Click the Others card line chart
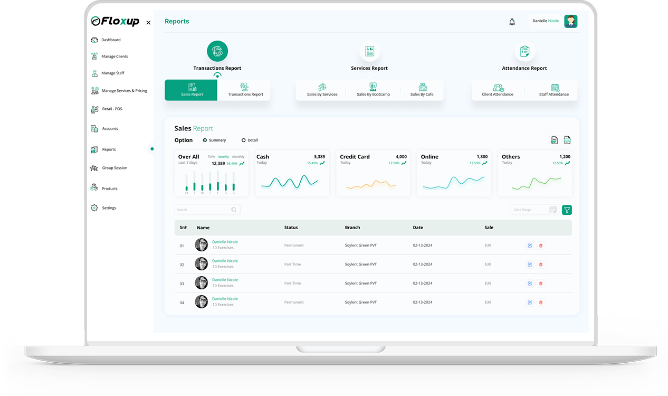This screenshot has width=668, height=396. 537,183
